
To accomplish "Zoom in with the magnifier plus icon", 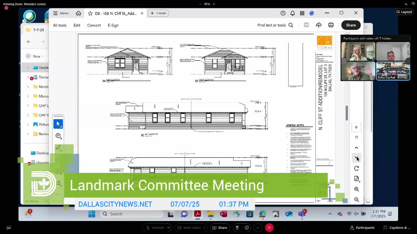I will pos(356,189).
